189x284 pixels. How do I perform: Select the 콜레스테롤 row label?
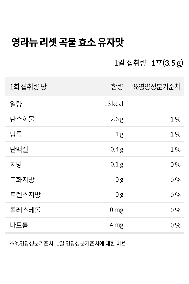pos(25,210)
